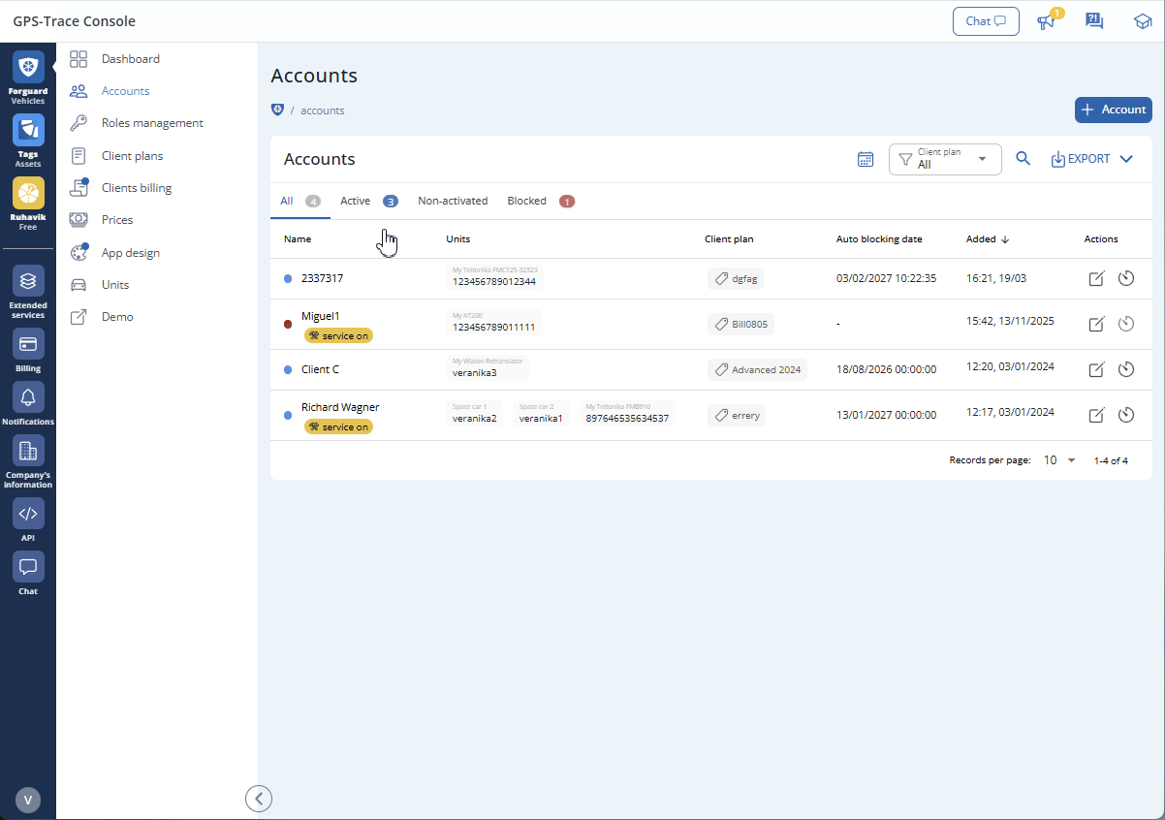Expand the EXPORT options chevron
The height and width of the screenshot is (820, 1165).
click(x=1125, y=159)
